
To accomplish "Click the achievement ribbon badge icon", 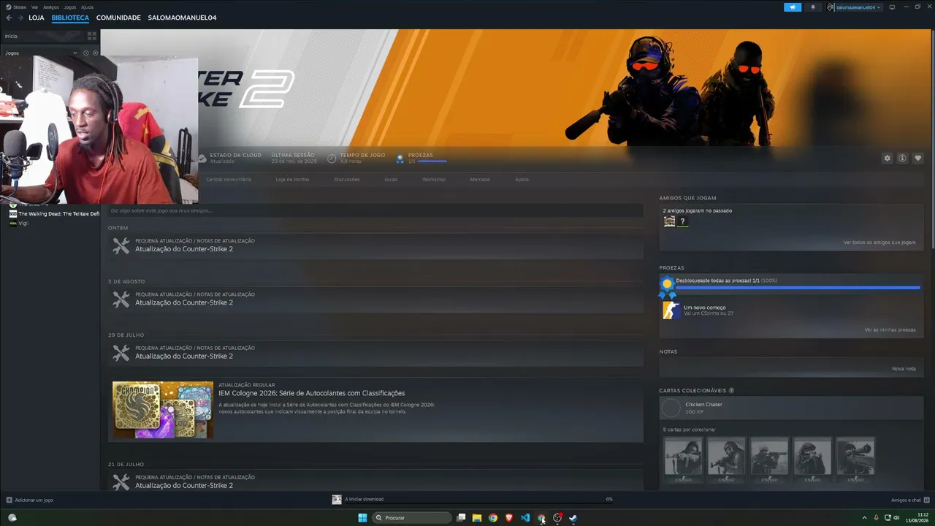I will pyautogui.click(x=667, y=287).
